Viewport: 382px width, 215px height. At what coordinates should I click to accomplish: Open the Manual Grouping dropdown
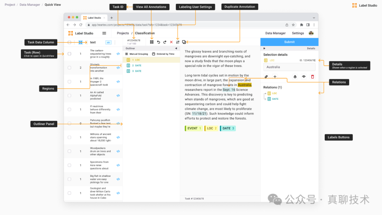pyautogui.click(x=137, y=54)
